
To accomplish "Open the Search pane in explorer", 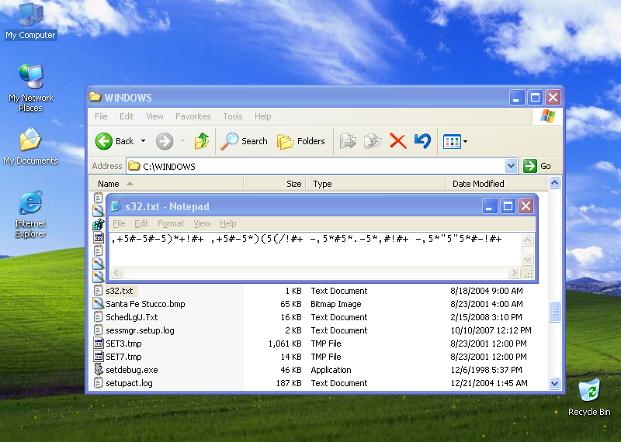I will point(244,141).
